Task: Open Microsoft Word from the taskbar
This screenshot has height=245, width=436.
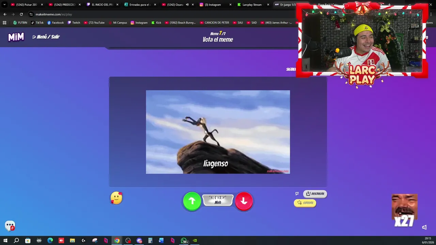Action: pos(161,241)
